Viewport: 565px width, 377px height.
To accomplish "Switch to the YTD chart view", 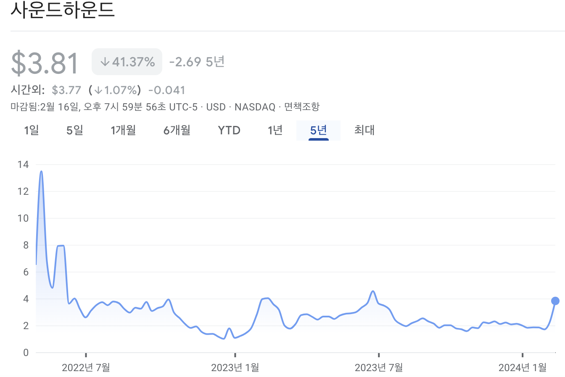I will pos(229,130).
